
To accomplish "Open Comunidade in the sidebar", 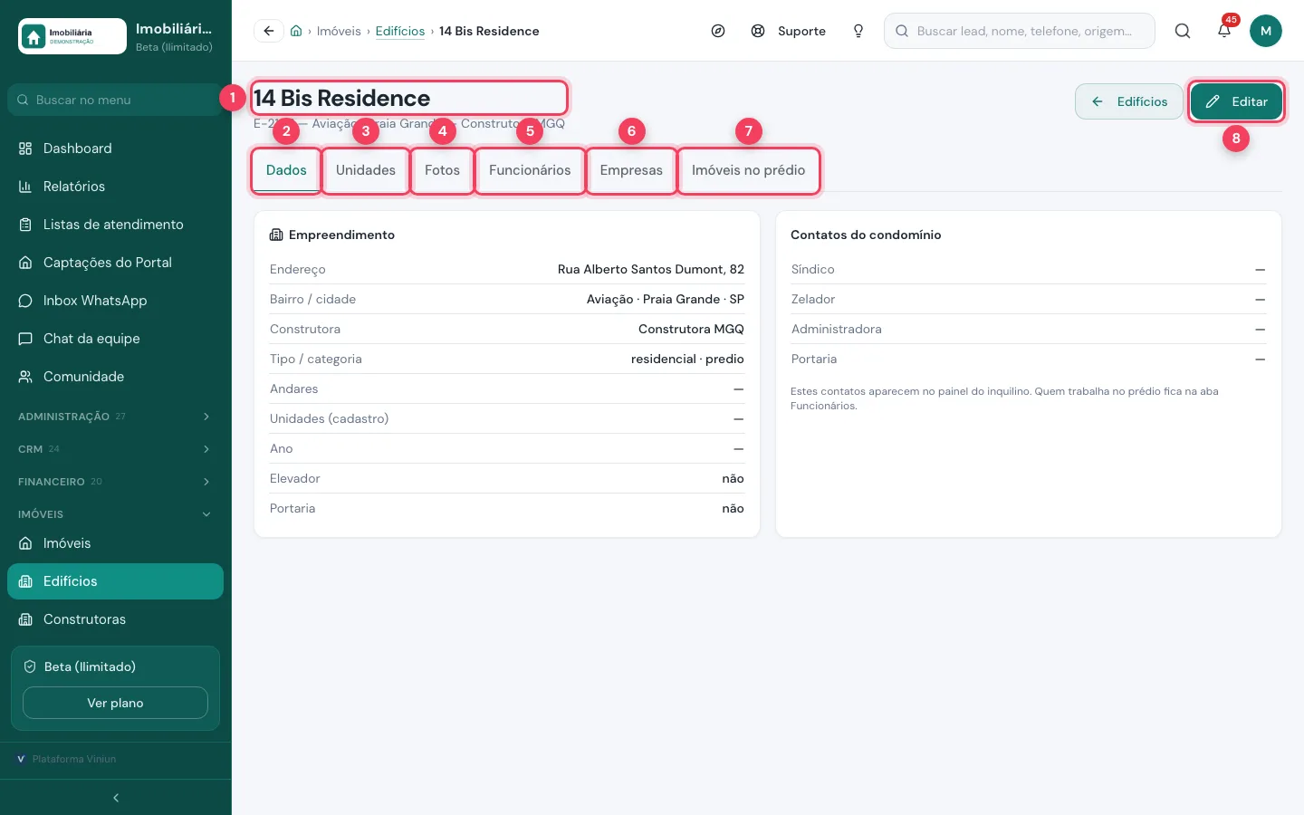I will coord(115,377).
